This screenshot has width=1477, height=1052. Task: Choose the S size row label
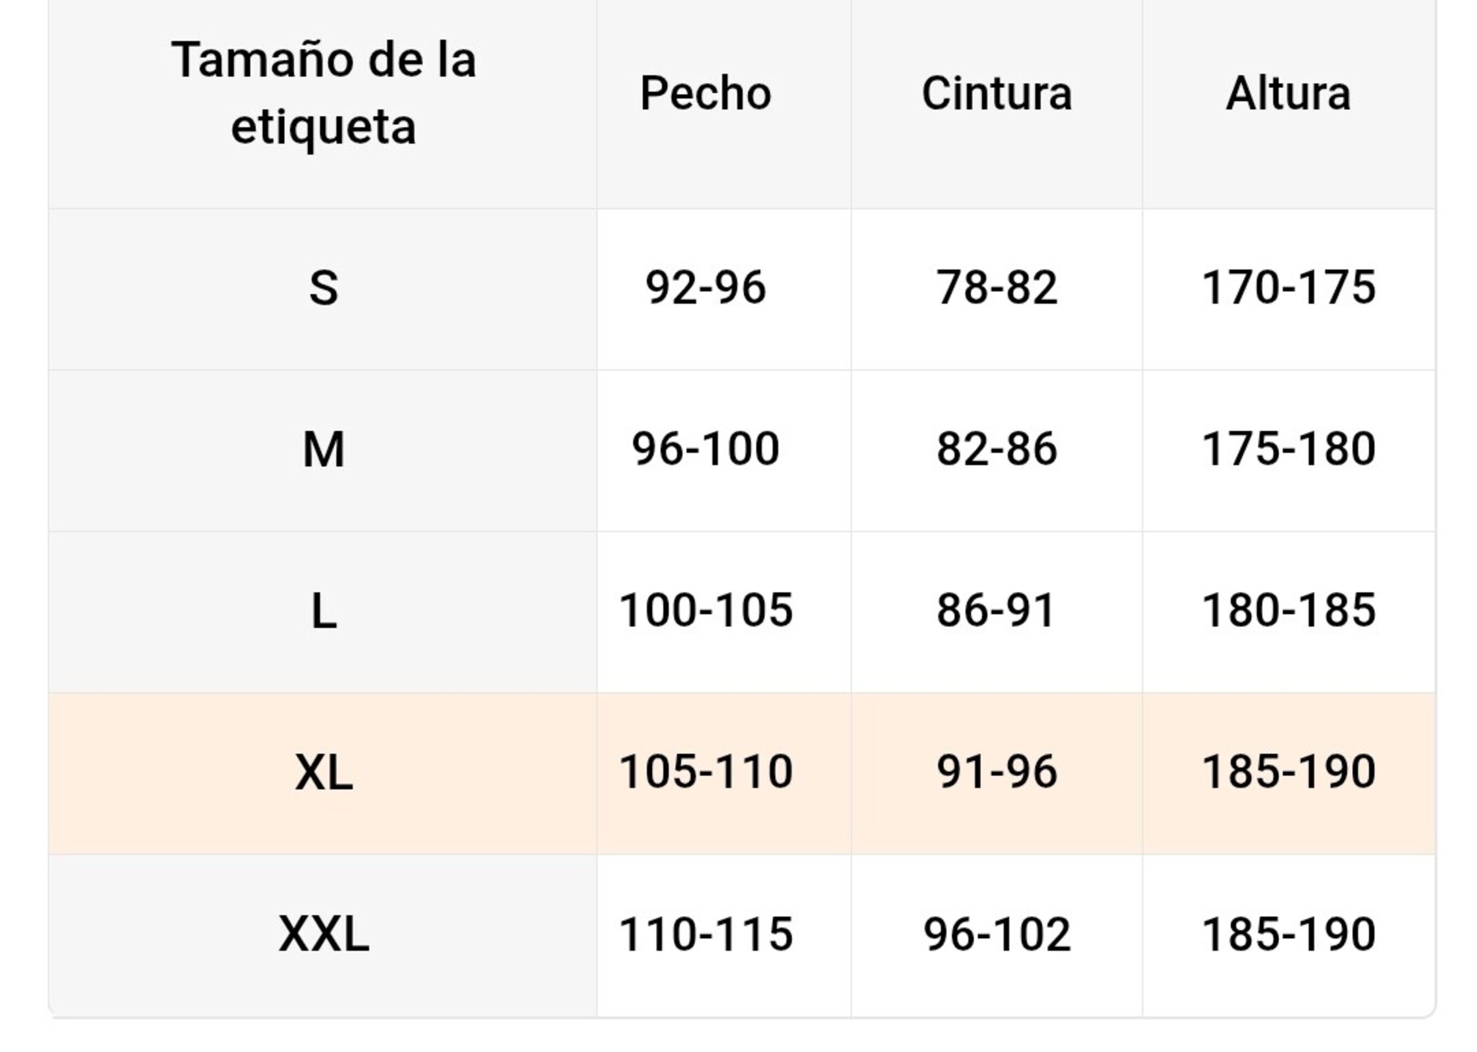(x=323, y=288)
